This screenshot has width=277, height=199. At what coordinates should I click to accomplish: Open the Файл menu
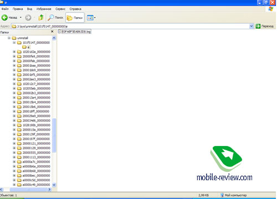pyautogui.click(x=5, y=9)
